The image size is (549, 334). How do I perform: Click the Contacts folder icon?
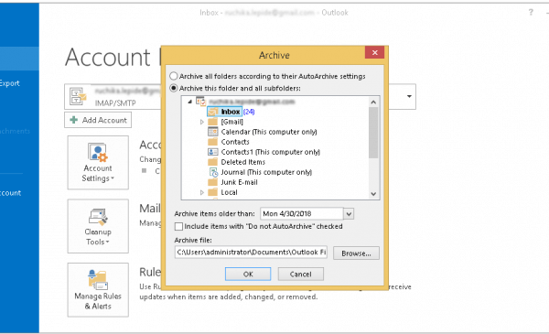coord(213,142)
